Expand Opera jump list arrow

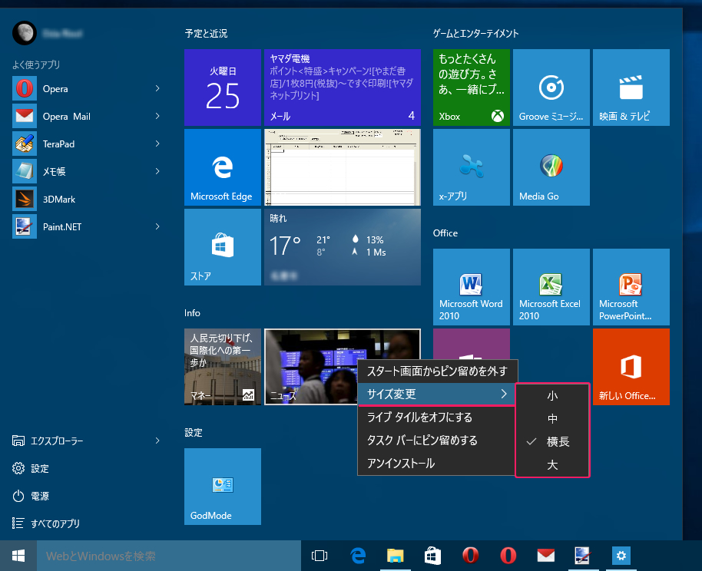157,88
